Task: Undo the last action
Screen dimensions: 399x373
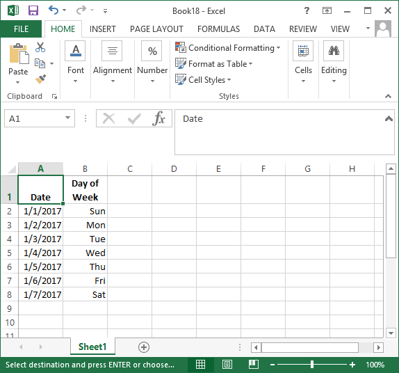Action: click(x=54, y=10)
